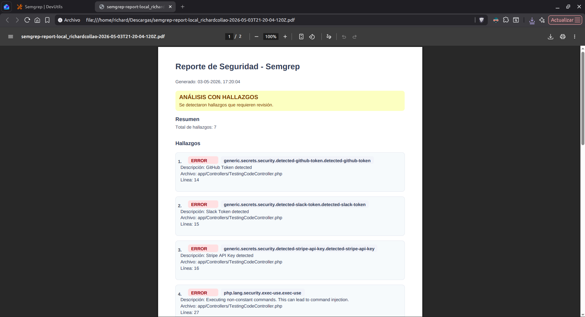585x317 pixels.
Task: Click the PDF file name in the viewer toolbar
Action: point(93,37)
